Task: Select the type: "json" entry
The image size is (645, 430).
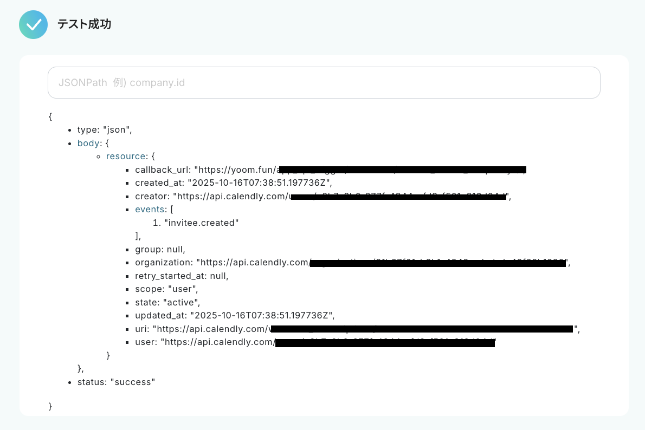Action: click(105, 130)
